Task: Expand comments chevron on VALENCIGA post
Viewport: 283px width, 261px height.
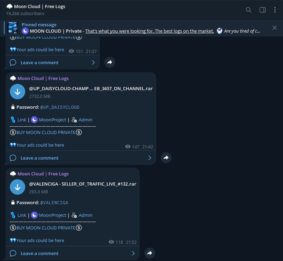Action: click(x=133, y=253)
